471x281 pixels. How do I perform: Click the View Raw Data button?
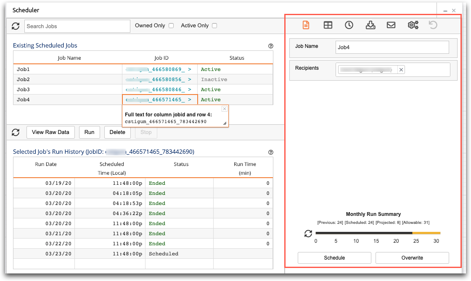coord(50,132)
